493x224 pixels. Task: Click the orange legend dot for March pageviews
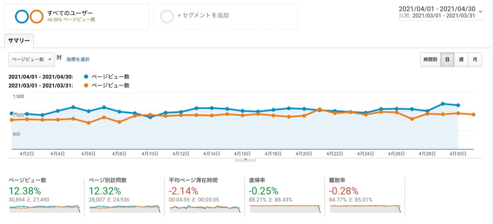[x=86, y=85]
